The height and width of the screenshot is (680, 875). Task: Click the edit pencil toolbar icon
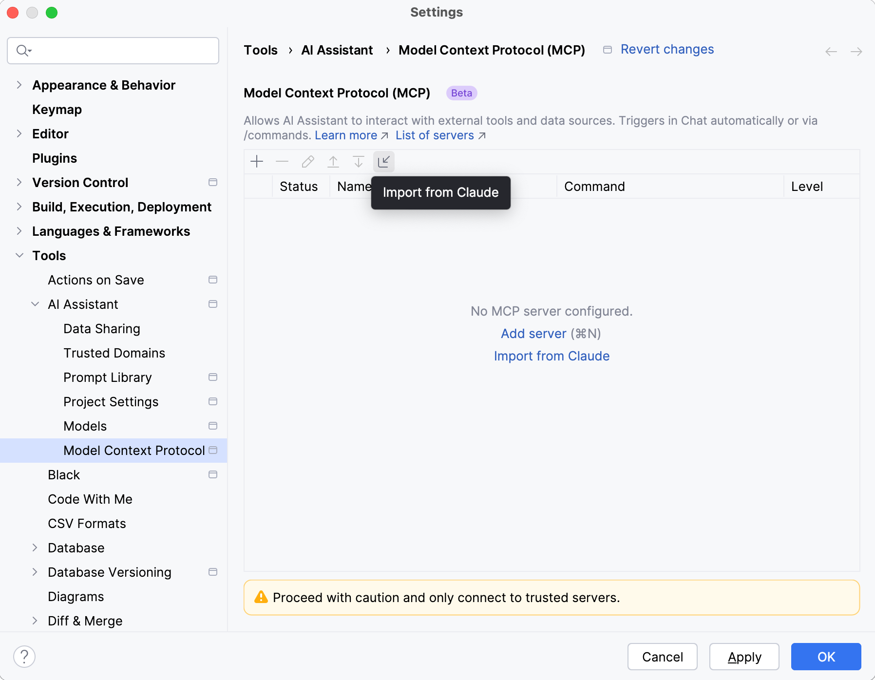(x=308, y=162)
